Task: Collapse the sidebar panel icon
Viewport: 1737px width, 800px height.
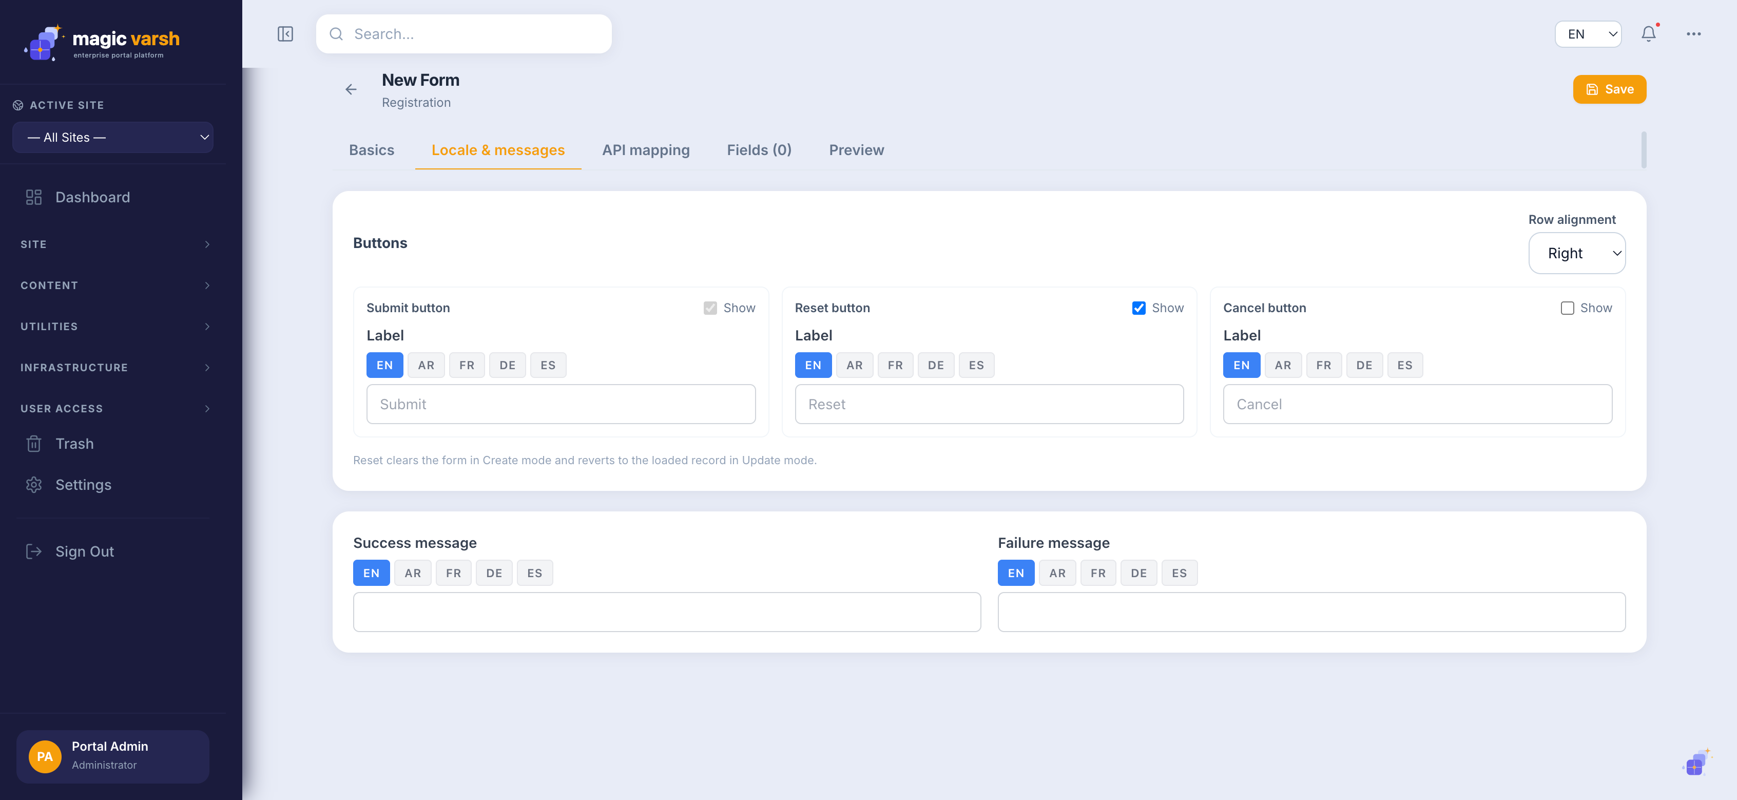Action: (285, 34)
